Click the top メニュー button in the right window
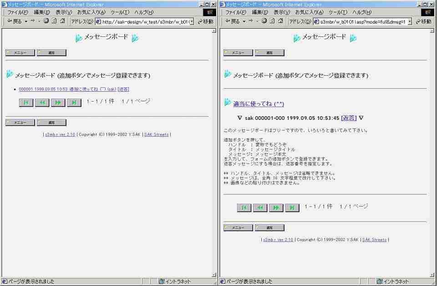This screenshot has height=286, width=437. pos(238,53)
